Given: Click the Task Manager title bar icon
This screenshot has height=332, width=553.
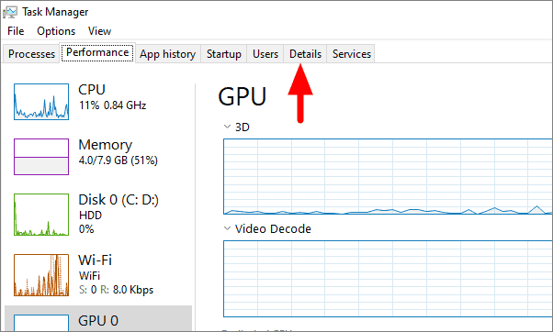Looking at the screenshot, I should (10, 12).
